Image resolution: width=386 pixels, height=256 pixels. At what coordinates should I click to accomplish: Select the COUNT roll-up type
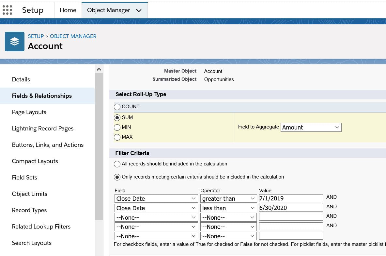click(117, 107)
